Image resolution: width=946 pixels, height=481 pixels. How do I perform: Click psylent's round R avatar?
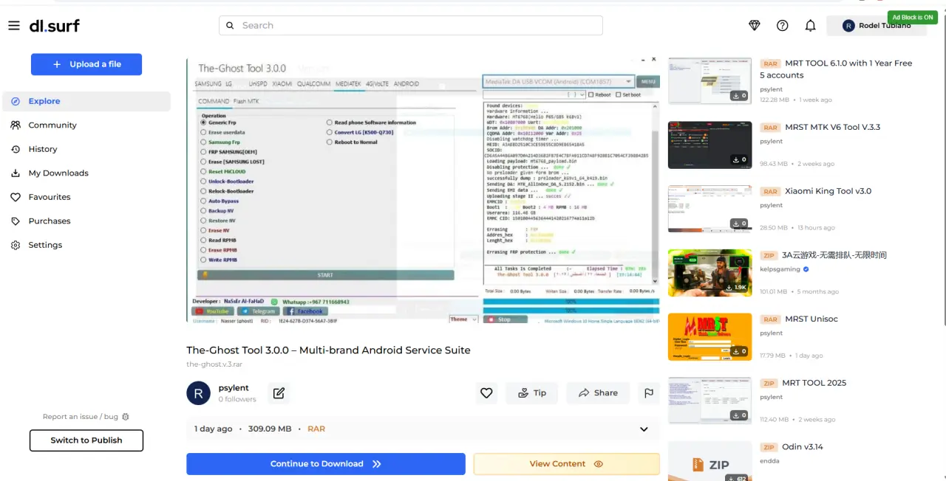pyautogui.click(x=198, y=393)
